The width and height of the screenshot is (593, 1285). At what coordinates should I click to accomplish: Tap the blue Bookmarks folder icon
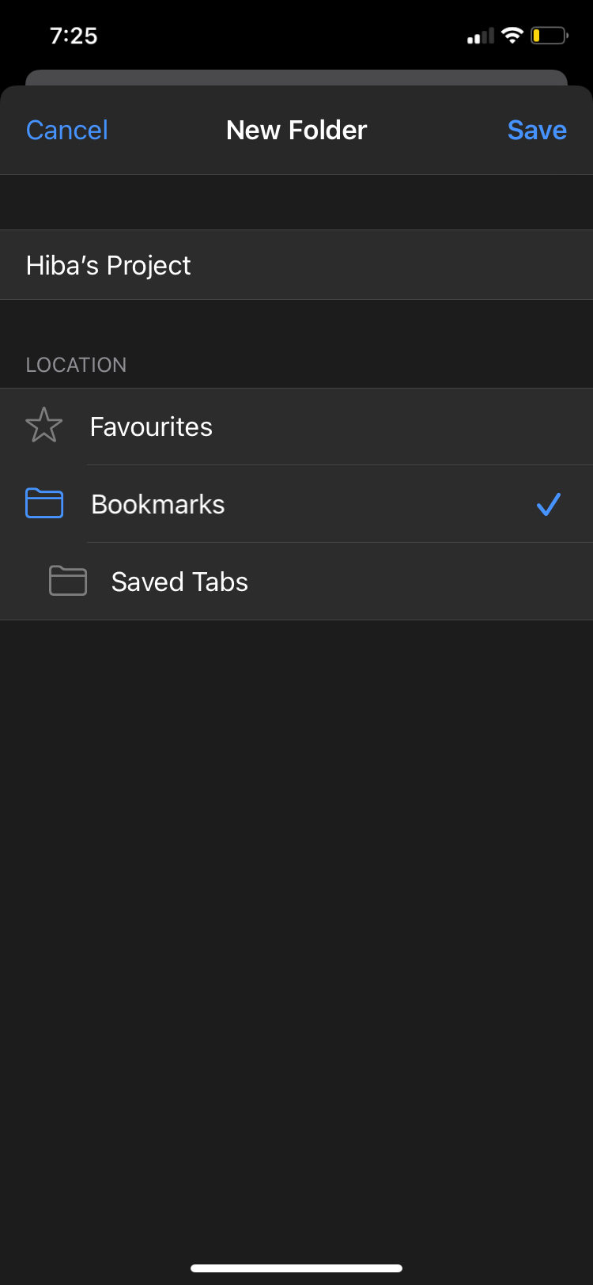click(43, 503)
